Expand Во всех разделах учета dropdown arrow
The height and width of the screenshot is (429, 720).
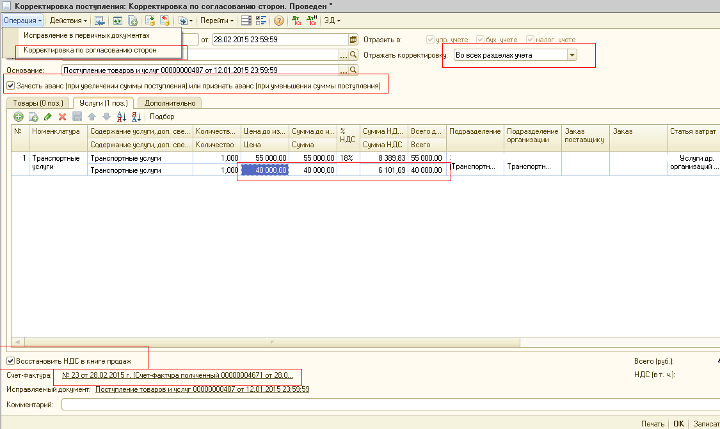(x=572, y=55)
